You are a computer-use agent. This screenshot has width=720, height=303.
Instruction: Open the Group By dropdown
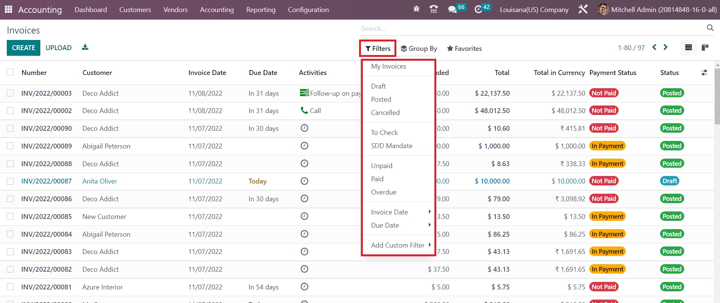[x=419, y=49]
